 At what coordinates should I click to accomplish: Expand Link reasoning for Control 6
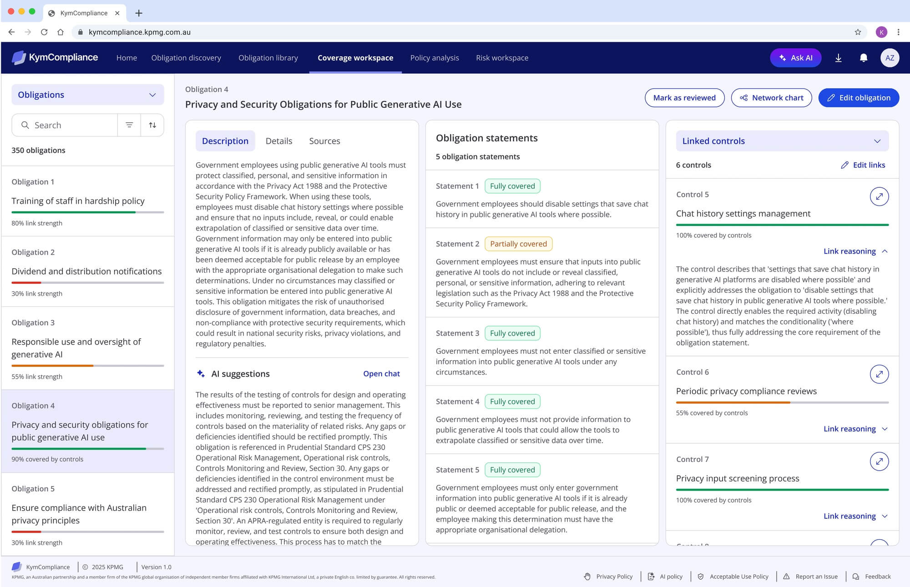click(x=855, y=429)
